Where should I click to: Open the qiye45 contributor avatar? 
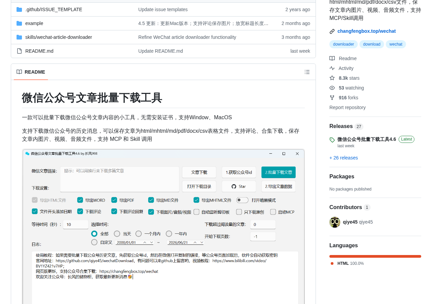click(x=335, y=222)
